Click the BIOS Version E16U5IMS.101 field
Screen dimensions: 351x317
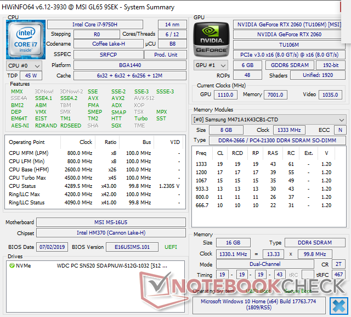[x=132, y=247]
